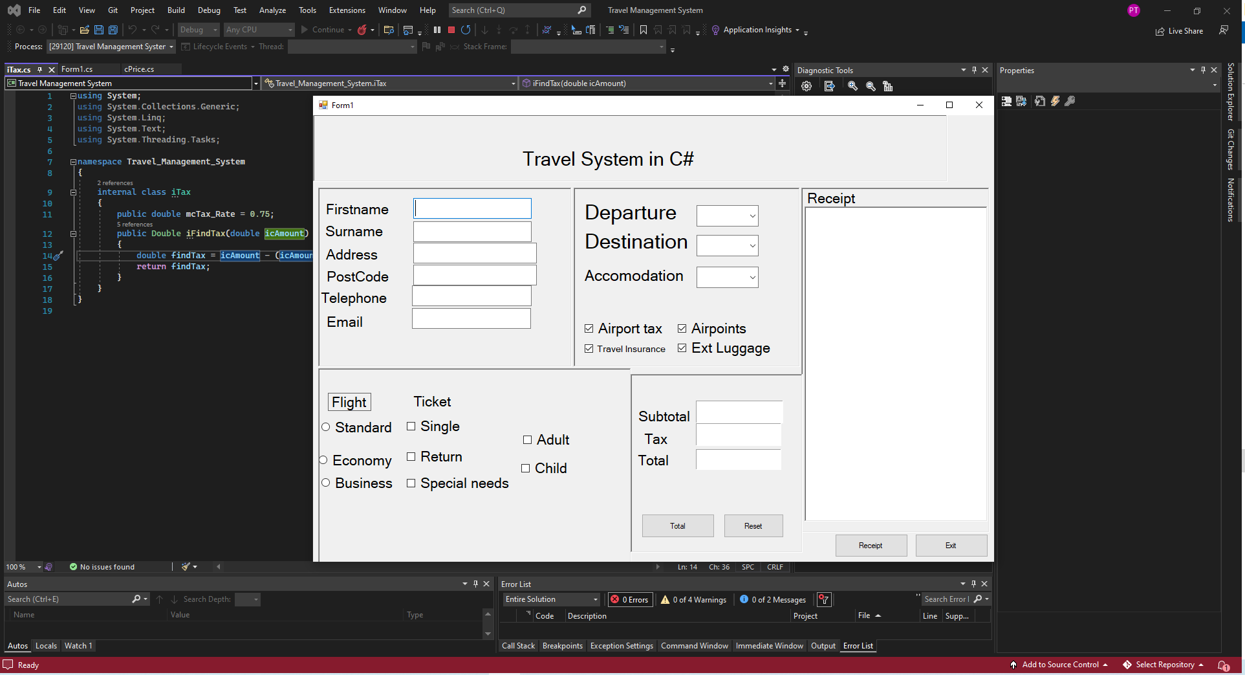
Task: Open the Debug configuration dropdown
Action: pyautogui.click(x=199, y=30)
